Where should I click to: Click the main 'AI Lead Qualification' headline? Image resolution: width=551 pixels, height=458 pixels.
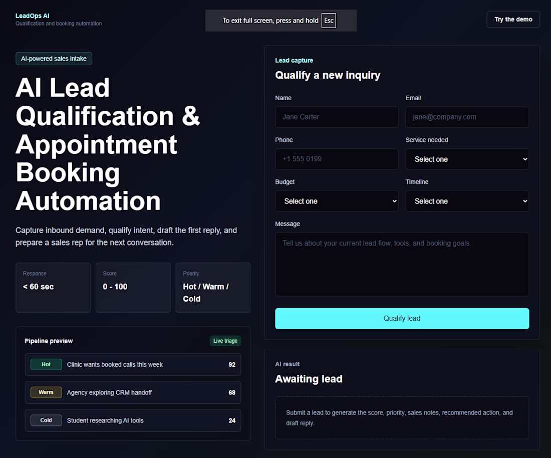click(x=108, y=144)
